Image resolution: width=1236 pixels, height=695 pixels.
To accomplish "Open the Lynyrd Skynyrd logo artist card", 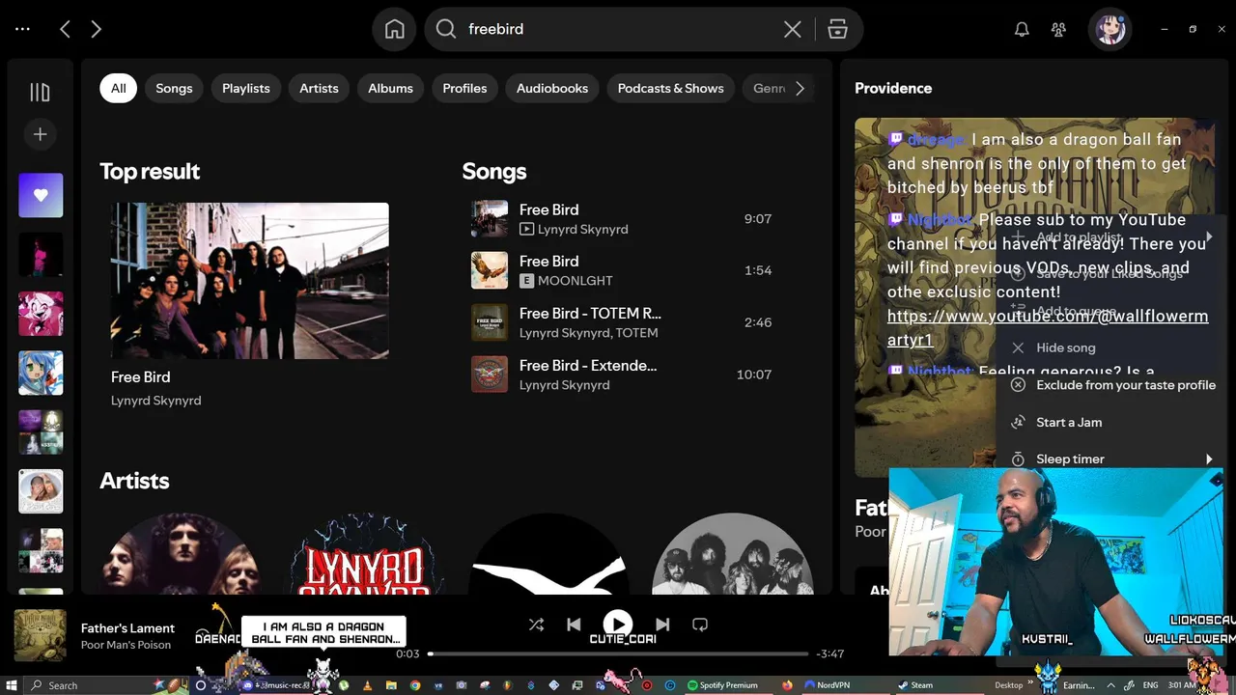I will [x=366, y=553].
